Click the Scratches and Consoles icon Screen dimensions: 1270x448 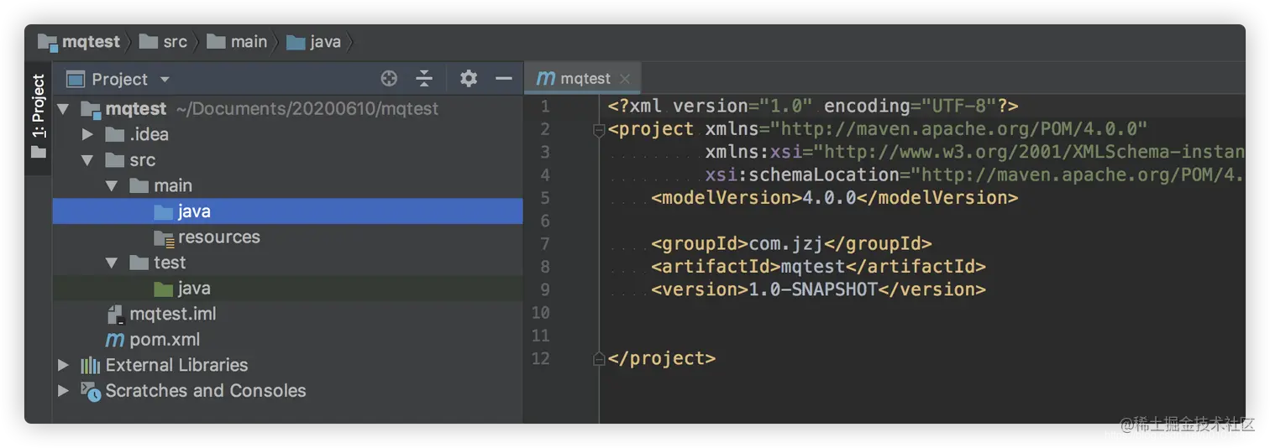(90, 391)
